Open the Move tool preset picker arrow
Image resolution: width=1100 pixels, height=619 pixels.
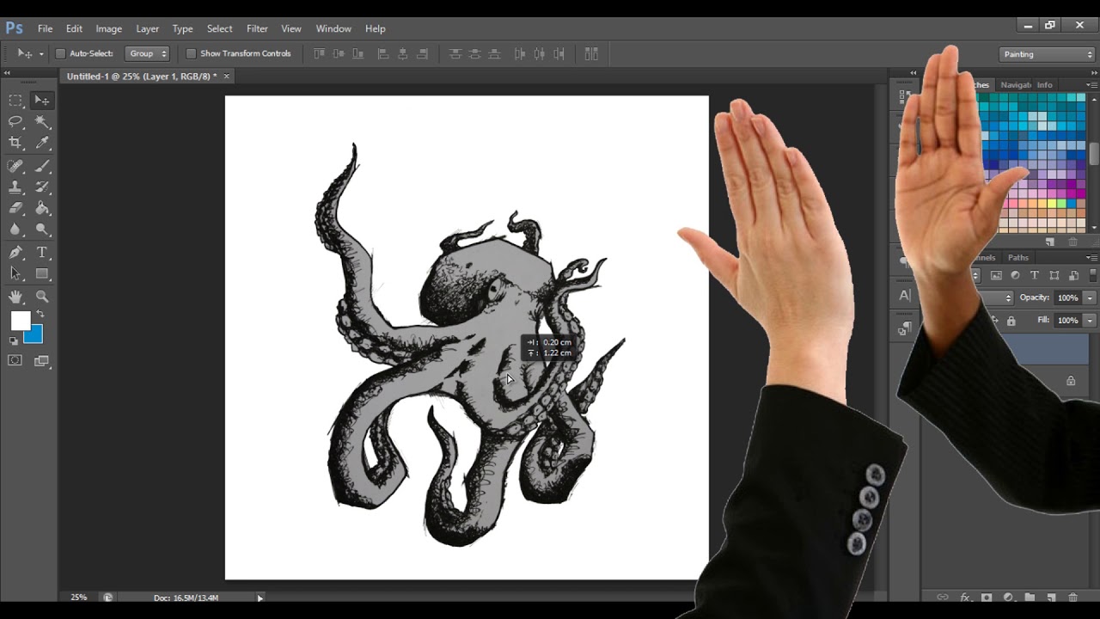[41, 54]
